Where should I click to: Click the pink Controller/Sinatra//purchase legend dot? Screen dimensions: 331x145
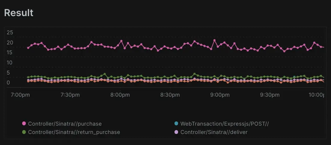click(24, 124)
